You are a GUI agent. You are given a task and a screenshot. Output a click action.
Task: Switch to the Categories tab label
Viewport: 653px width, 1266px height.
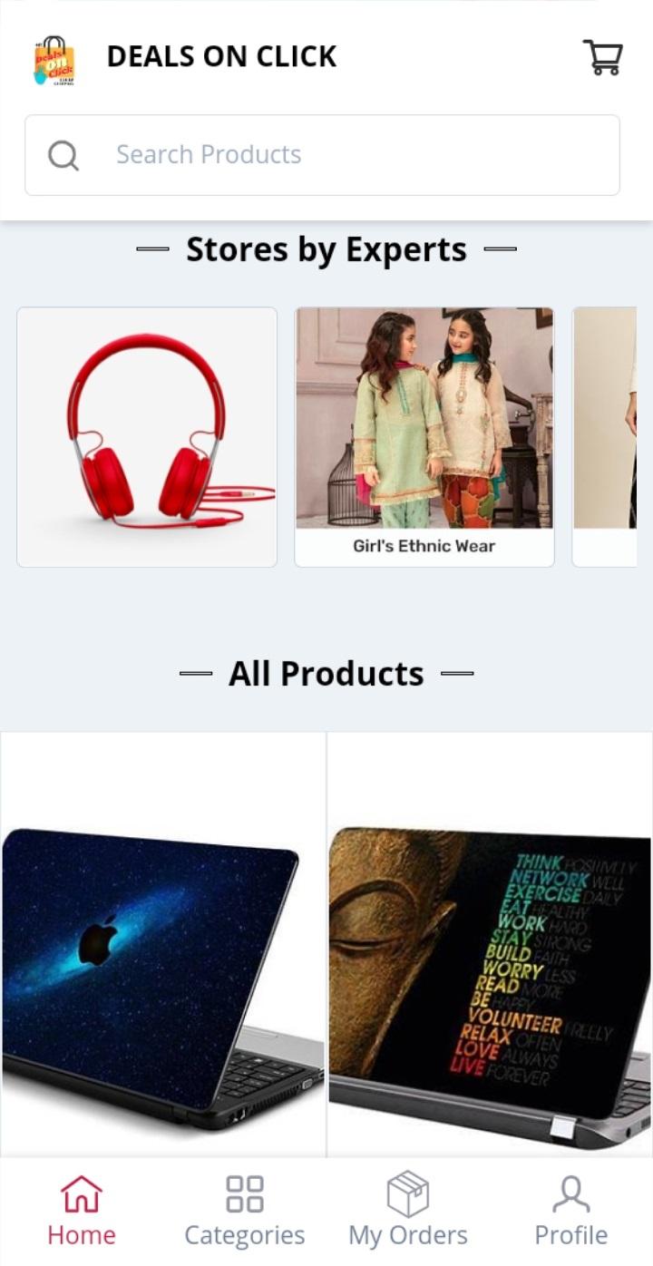[x=245, y=1235]
